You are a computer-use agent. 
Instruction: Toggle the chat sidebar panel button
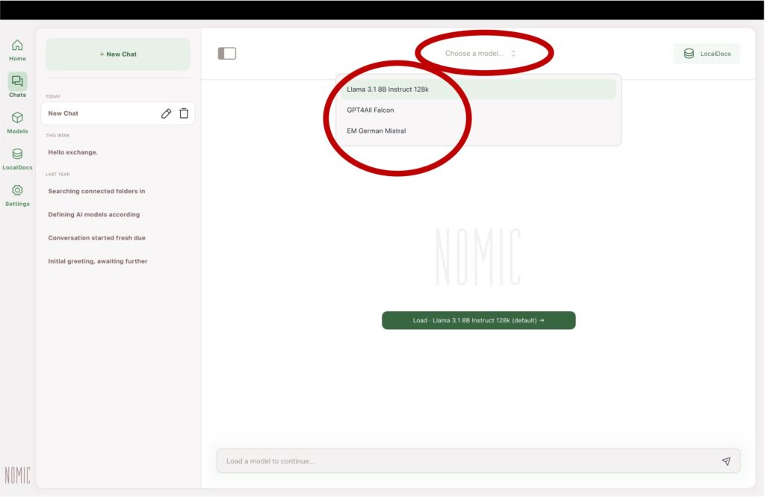[x=227, y=54]
